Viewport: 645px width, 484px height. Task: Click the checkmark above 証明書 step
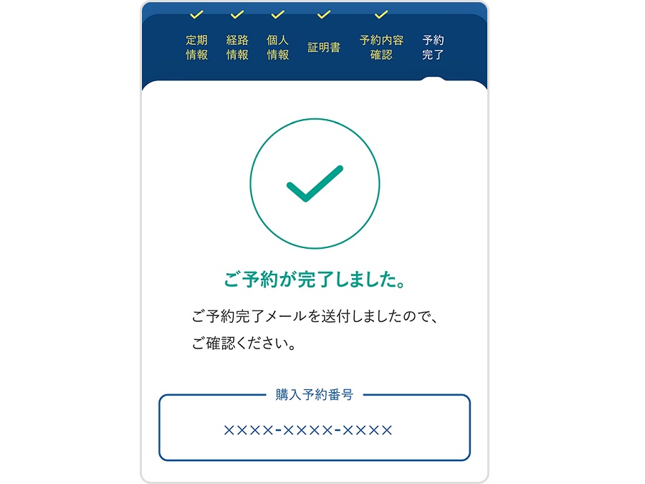(x=324, y=15)
